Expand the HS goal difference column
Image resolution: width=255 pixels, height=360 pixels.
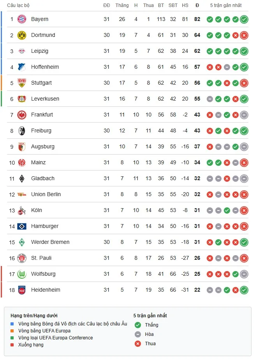[185, 5]
